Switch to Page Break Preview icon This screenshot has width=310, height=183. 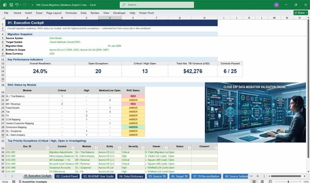pos(270,181)
